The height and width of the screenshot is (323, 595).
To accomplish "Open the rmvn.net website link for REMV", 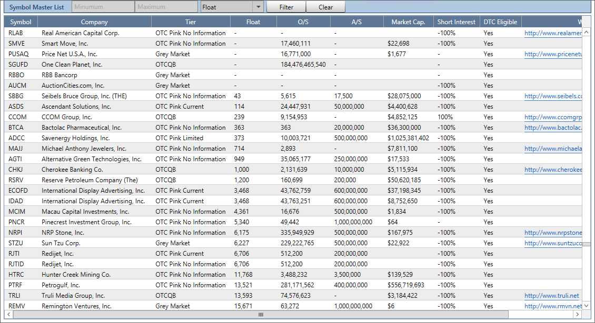I will tap(553, 306).
